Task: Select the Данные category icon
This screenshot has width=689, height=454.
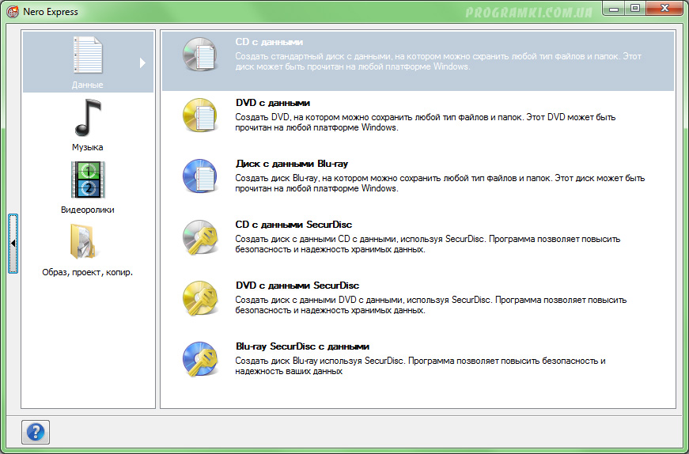Action: coord(88,55)
